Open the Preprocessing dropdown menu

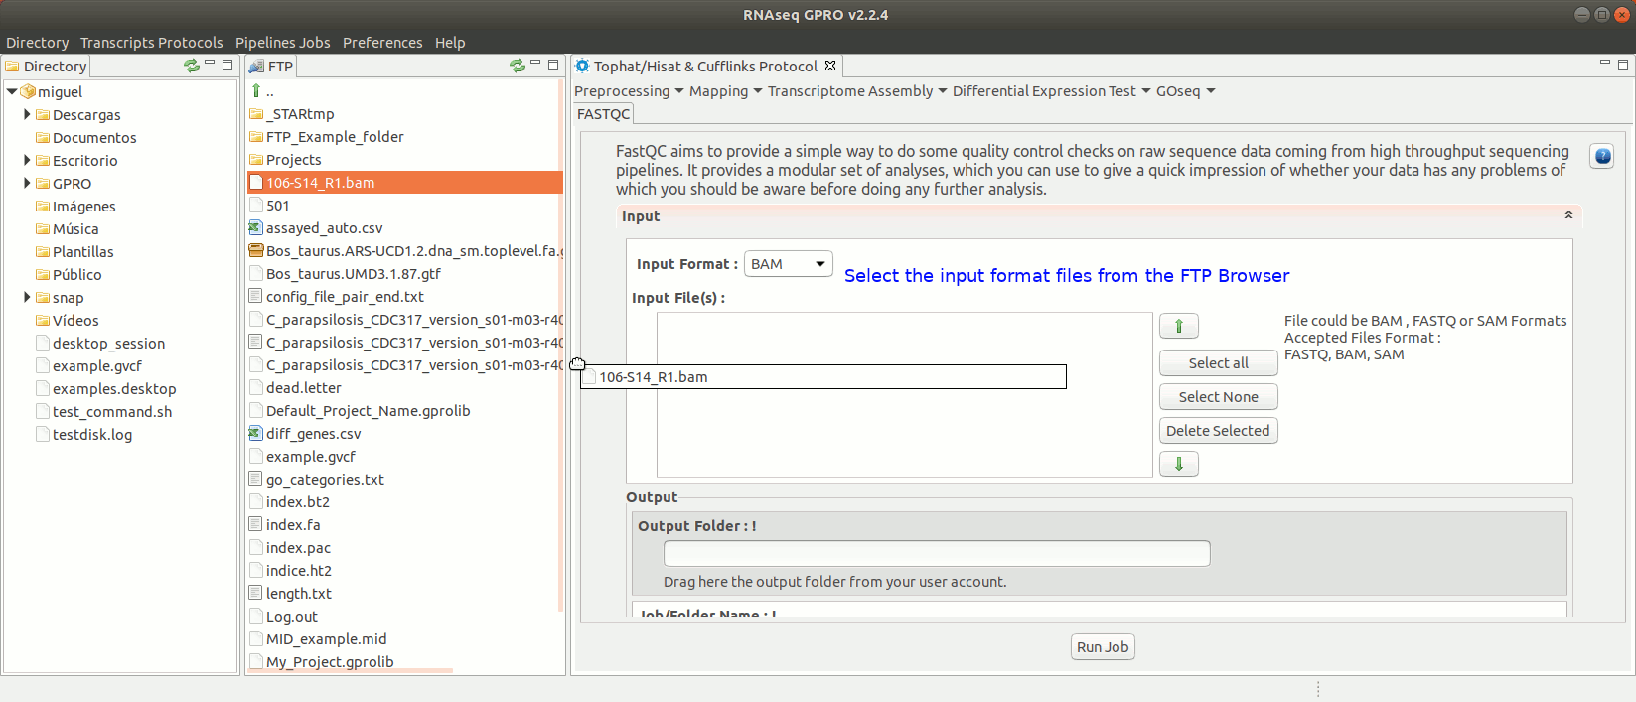(628, 91)
